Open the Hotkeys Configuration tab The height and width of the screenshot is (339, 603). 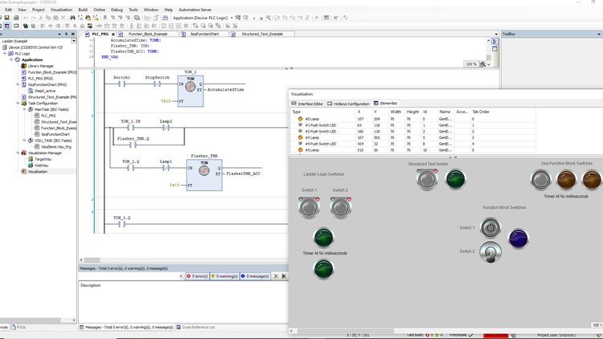tap(348, 104)
